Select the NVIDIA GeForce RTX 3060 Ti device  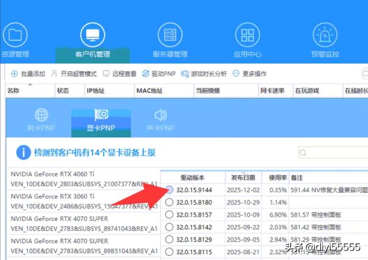coord(83,201)
